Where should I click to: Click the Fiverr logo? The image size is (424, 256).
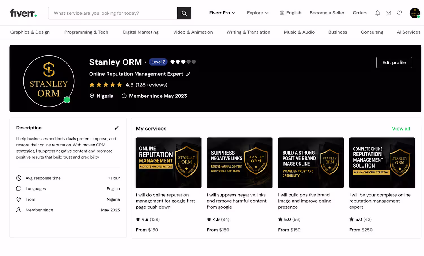(23, 13)
